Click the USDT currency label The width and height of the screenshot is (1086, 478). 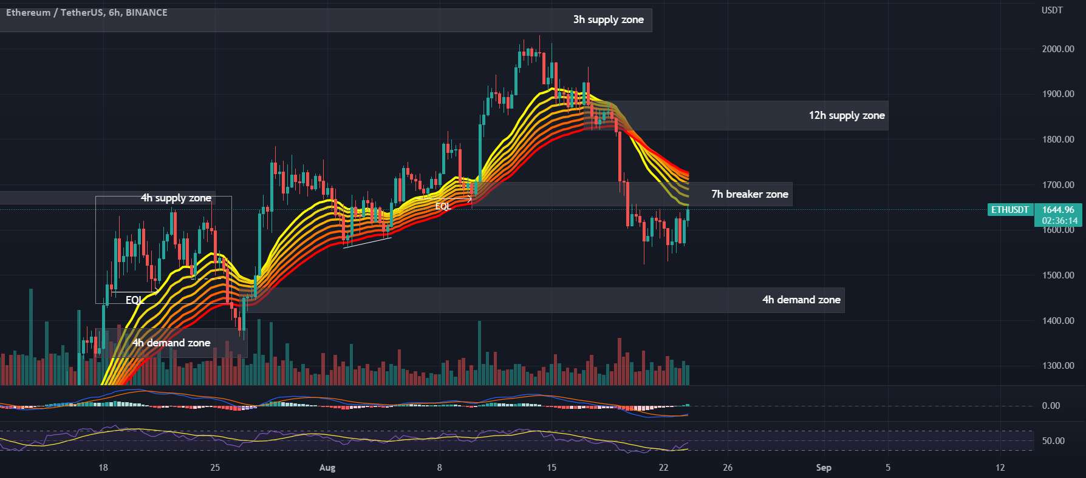(1052, 10)
